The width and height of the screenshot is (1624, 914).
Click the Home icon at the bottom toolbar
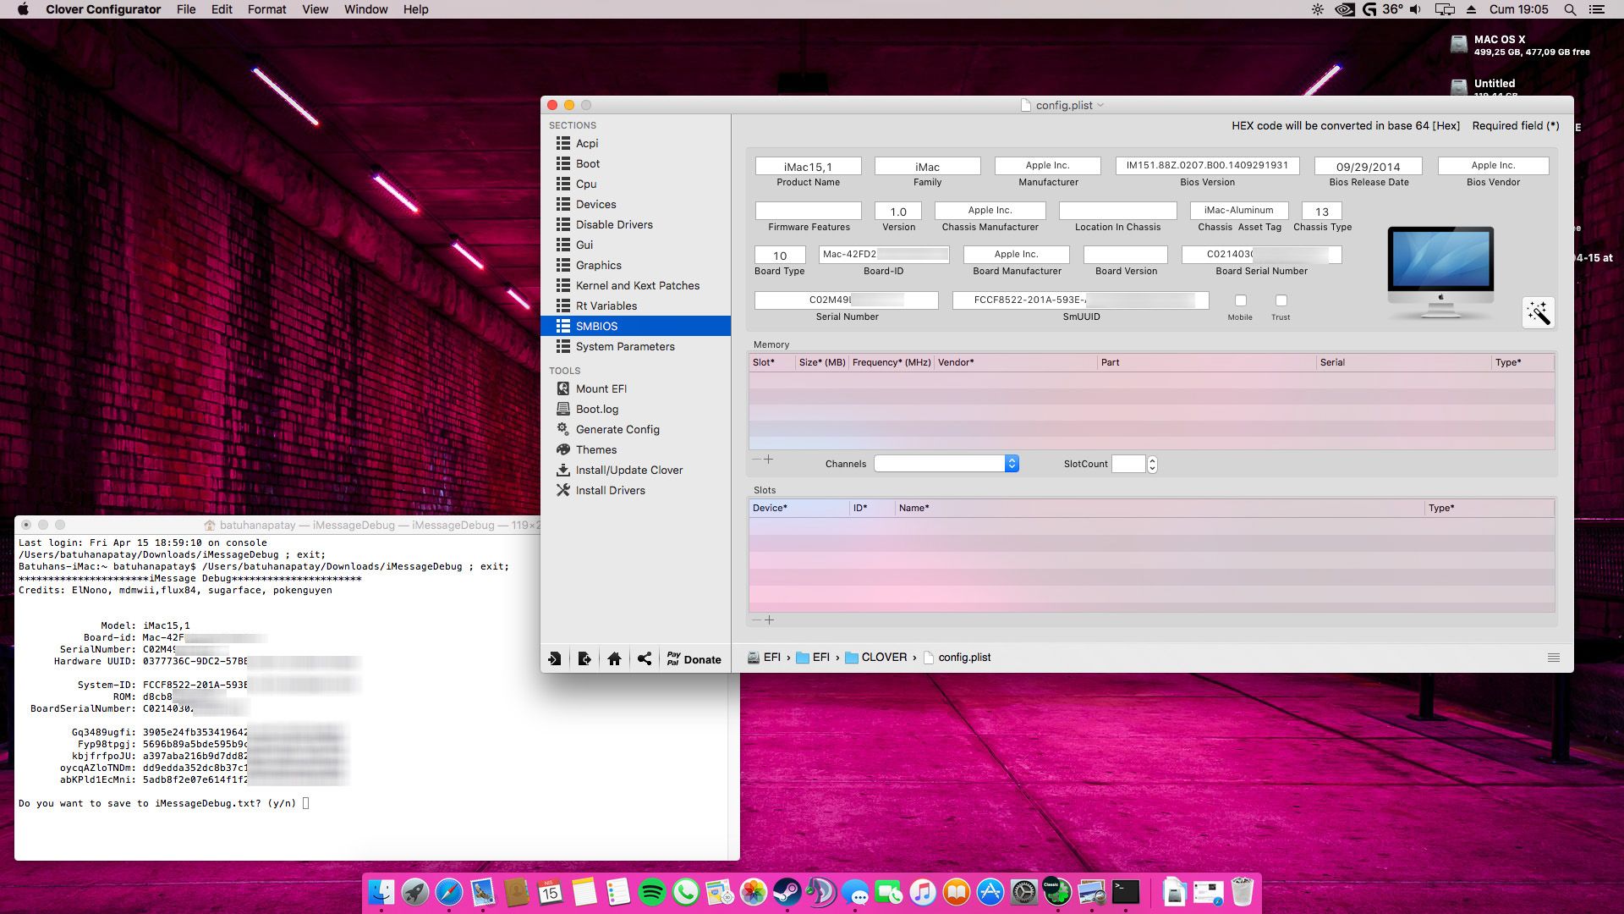coord(615,658)
